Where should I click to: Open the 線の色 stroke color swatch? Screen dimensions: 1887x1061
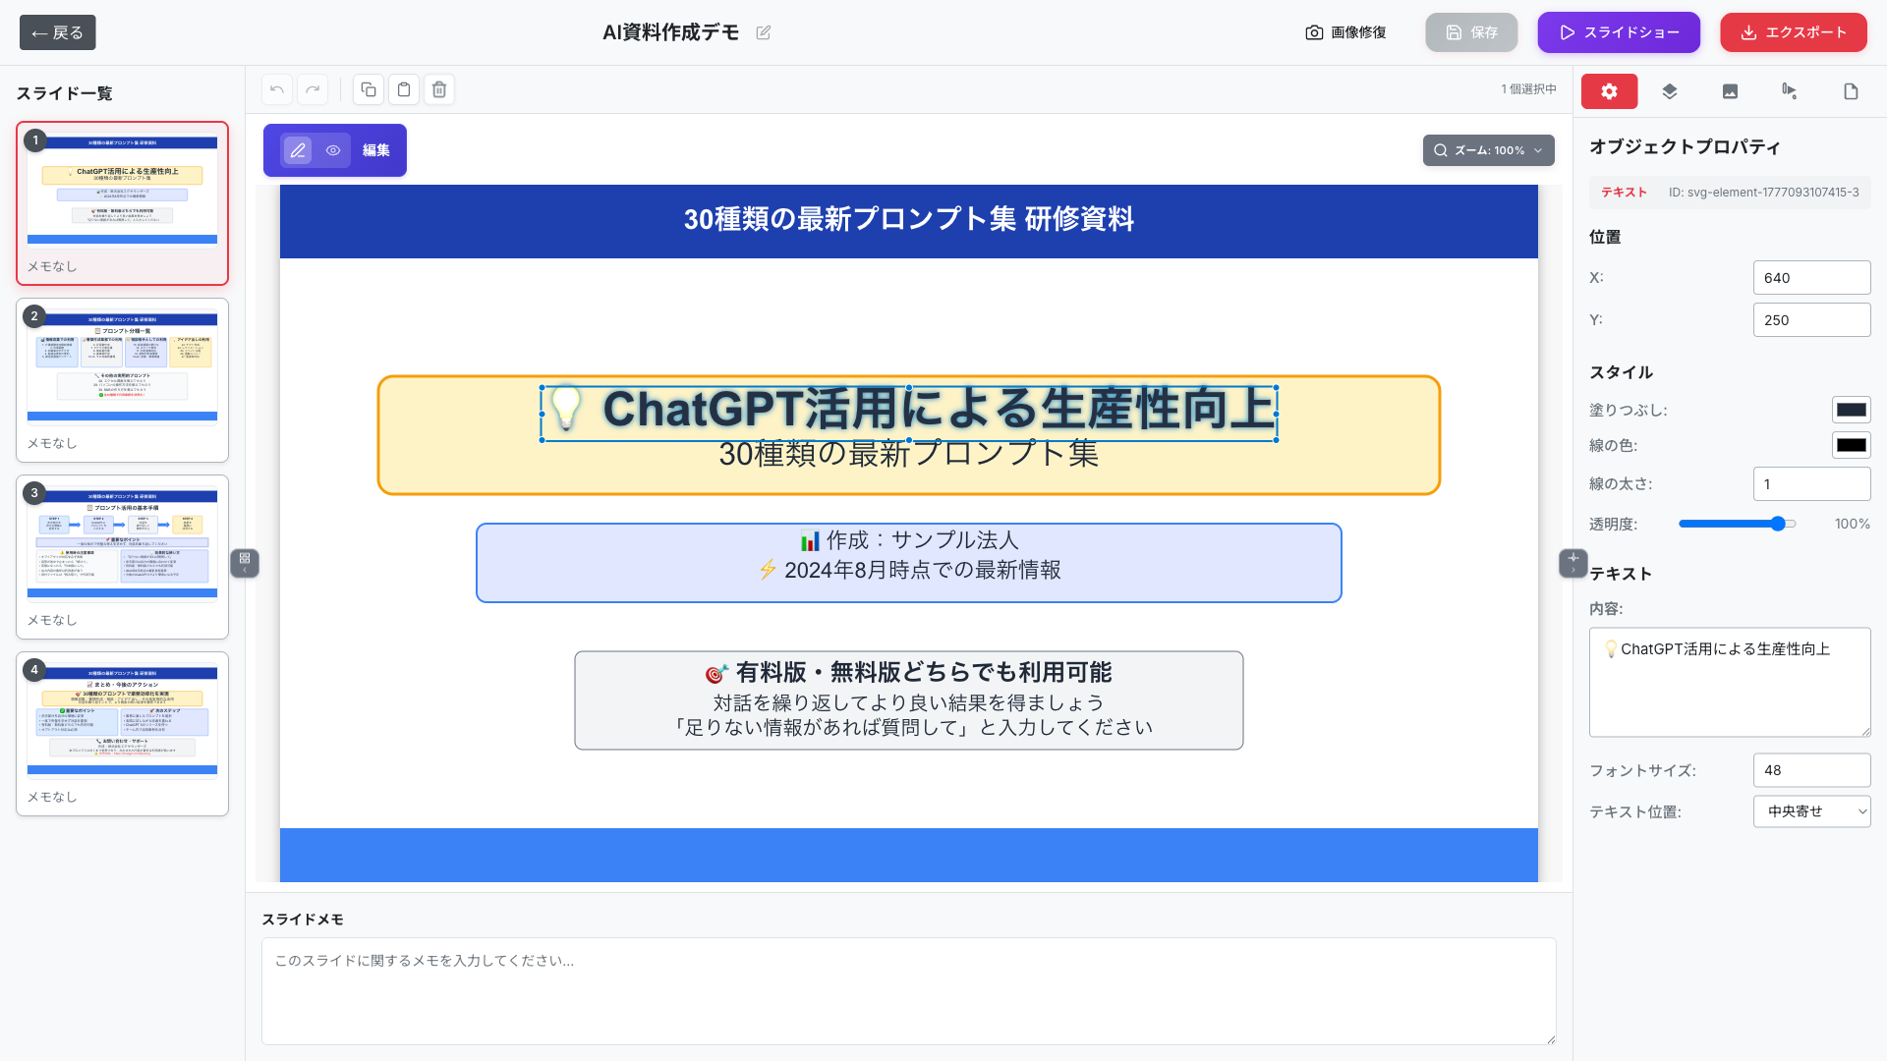pyautogui.click(x=1851, y=445)
